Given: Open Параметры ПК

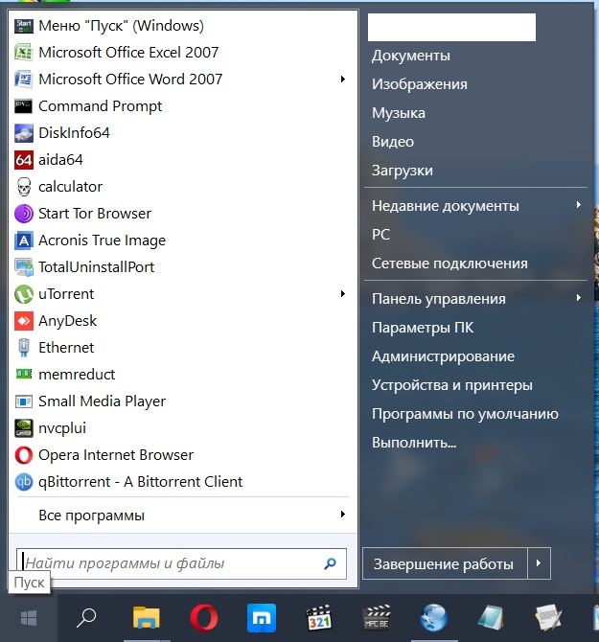Looking at the screenshot, I should point(423,328).
